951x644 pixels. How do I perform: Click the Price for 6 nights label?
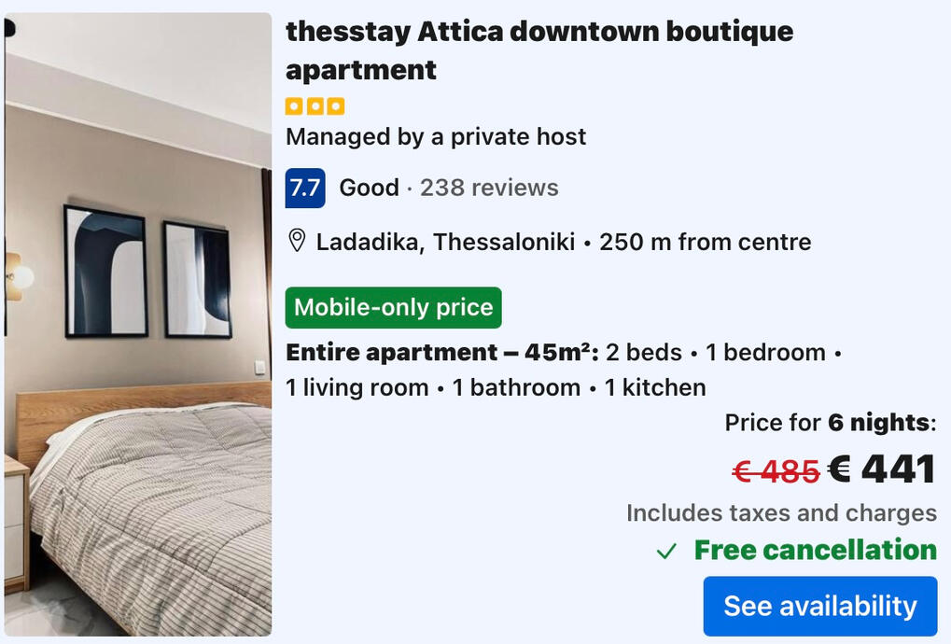[x=830, y=423]
